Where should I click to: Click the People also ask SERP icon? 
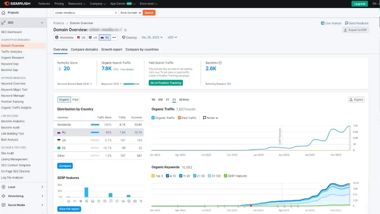pos(111,201)
